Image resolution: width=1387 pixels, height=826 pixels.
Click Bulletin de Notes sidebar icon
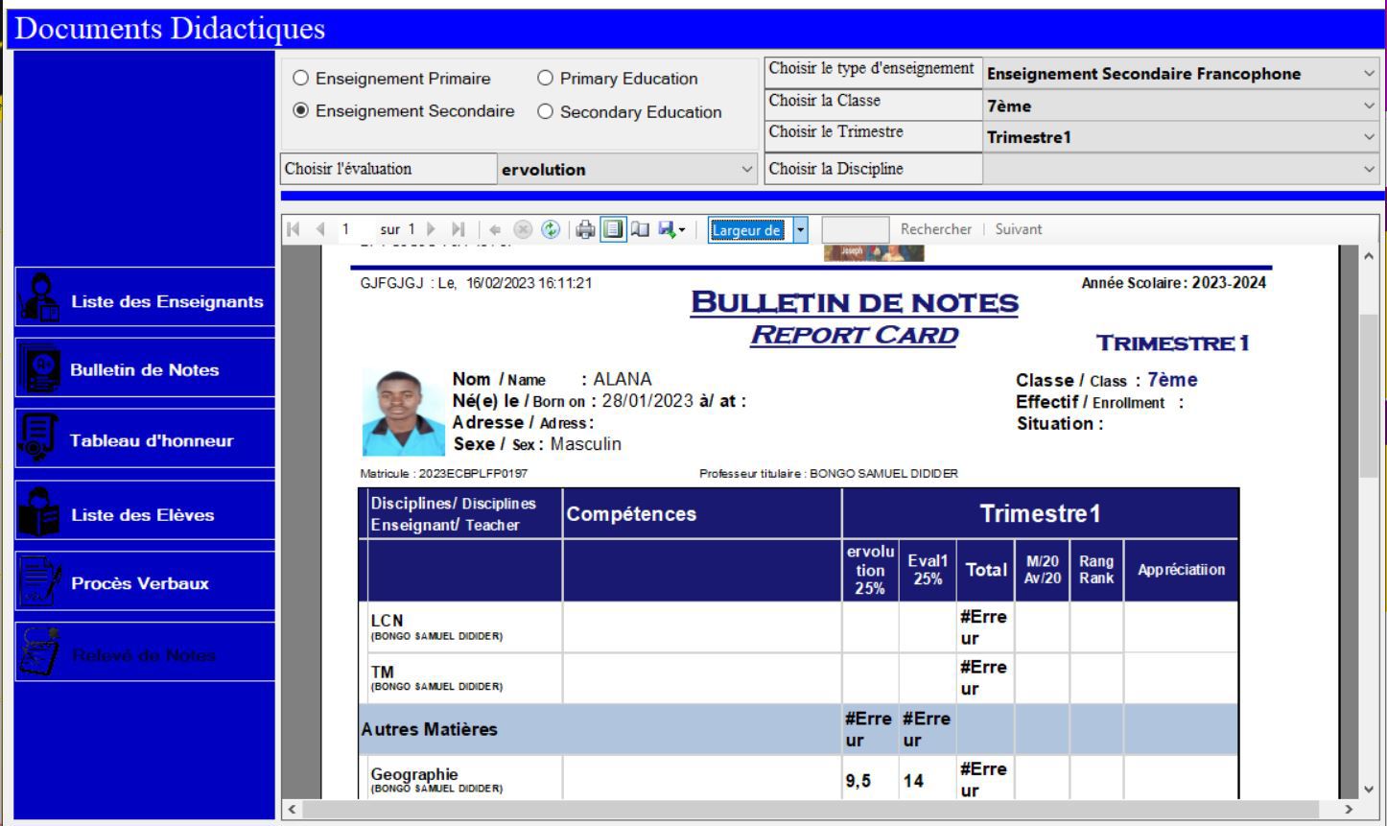click(41, 368)
